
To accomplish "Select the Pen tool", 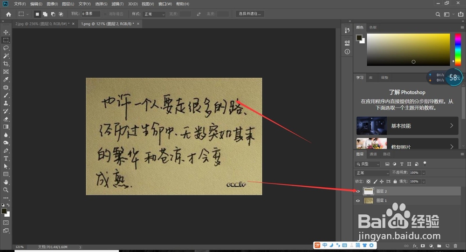I will (x=6, y=150).
